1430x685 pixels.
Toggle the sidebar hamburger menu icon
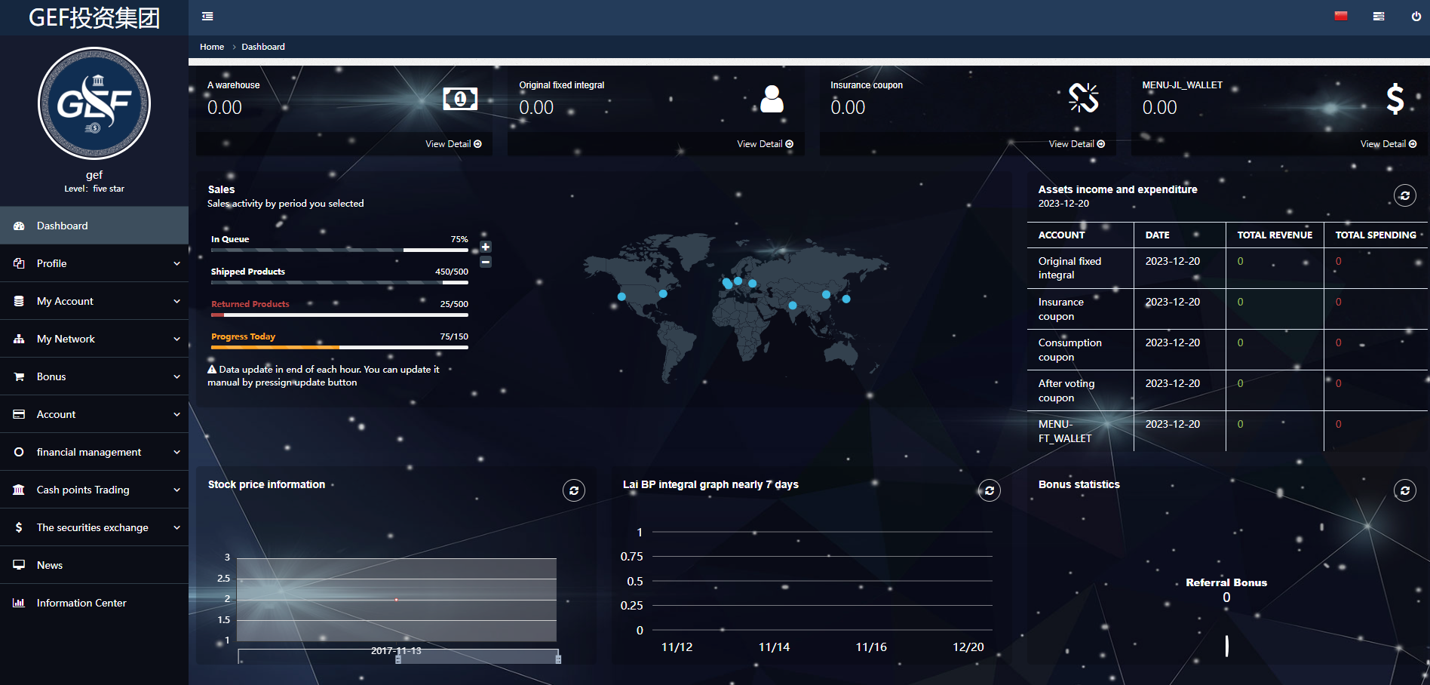(x=207, y=16)
